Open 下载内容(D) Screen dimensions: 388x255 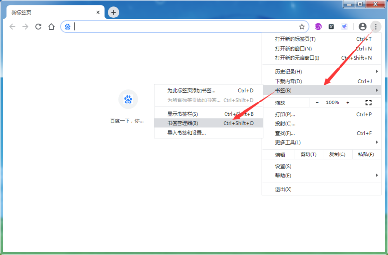tap(322, 81)
